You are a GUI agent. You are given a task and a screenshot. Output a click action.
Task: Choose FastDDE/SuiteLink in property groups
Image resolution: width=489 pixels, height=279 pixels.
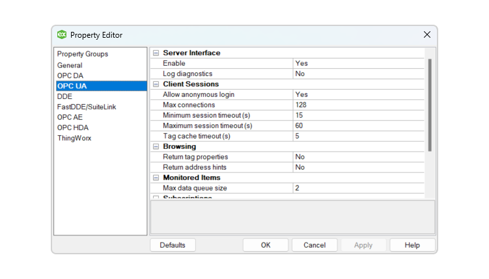86,107
